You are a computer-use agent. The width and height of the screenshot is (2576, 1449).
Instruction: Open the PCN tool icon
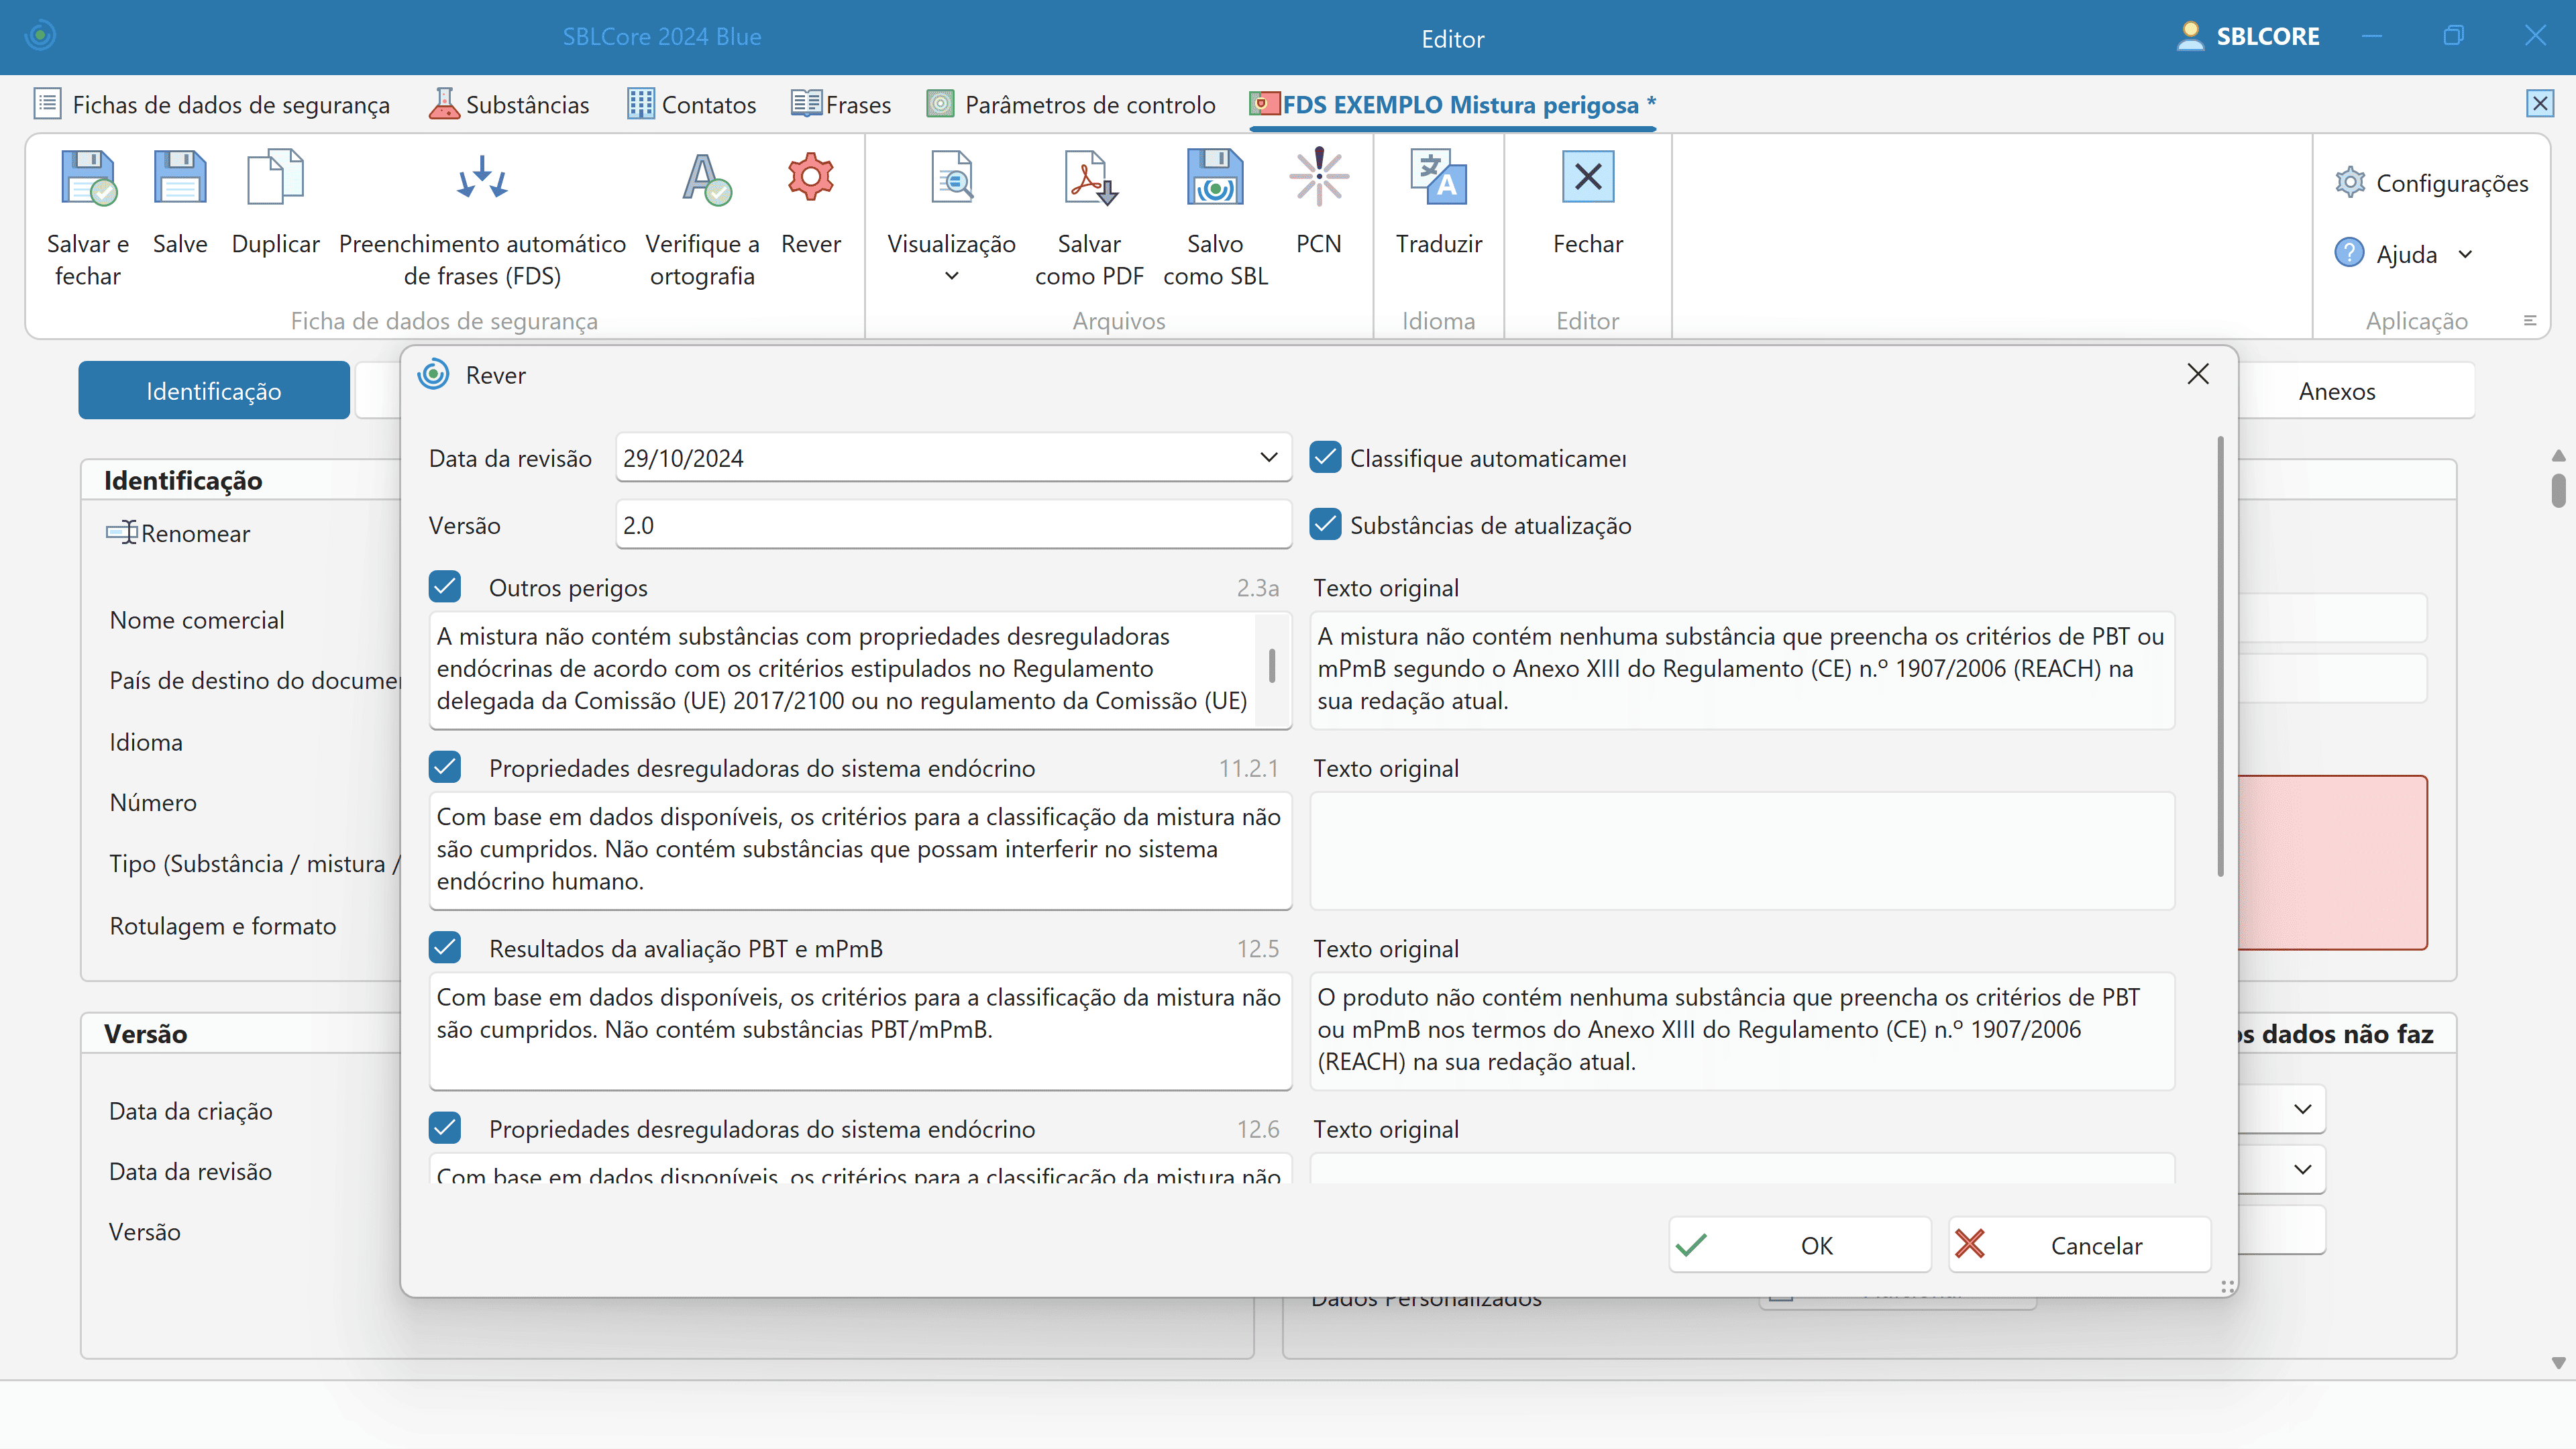(x=1318, y=179)
